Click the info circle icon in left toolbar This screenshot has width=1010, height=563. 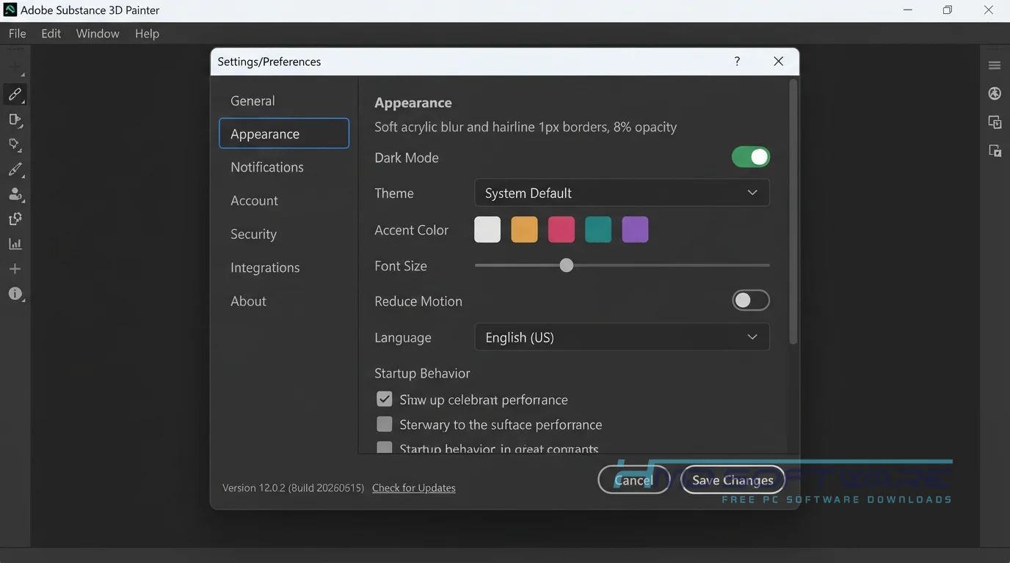click(15, 294)
